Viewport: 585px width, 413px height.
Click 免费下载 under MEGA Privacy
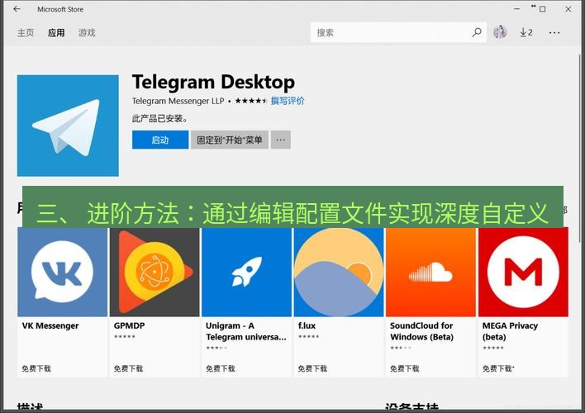click(x=497, y=368)
